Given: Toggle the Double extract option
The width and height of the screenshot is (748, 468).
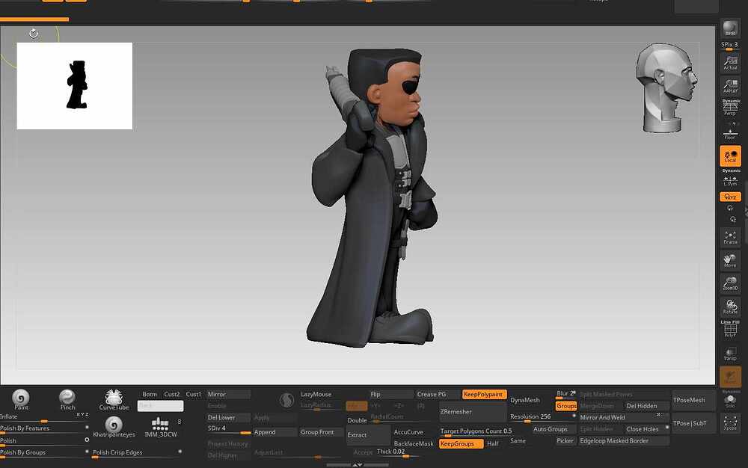Looking at the screenshot, I should click(357, 420).
